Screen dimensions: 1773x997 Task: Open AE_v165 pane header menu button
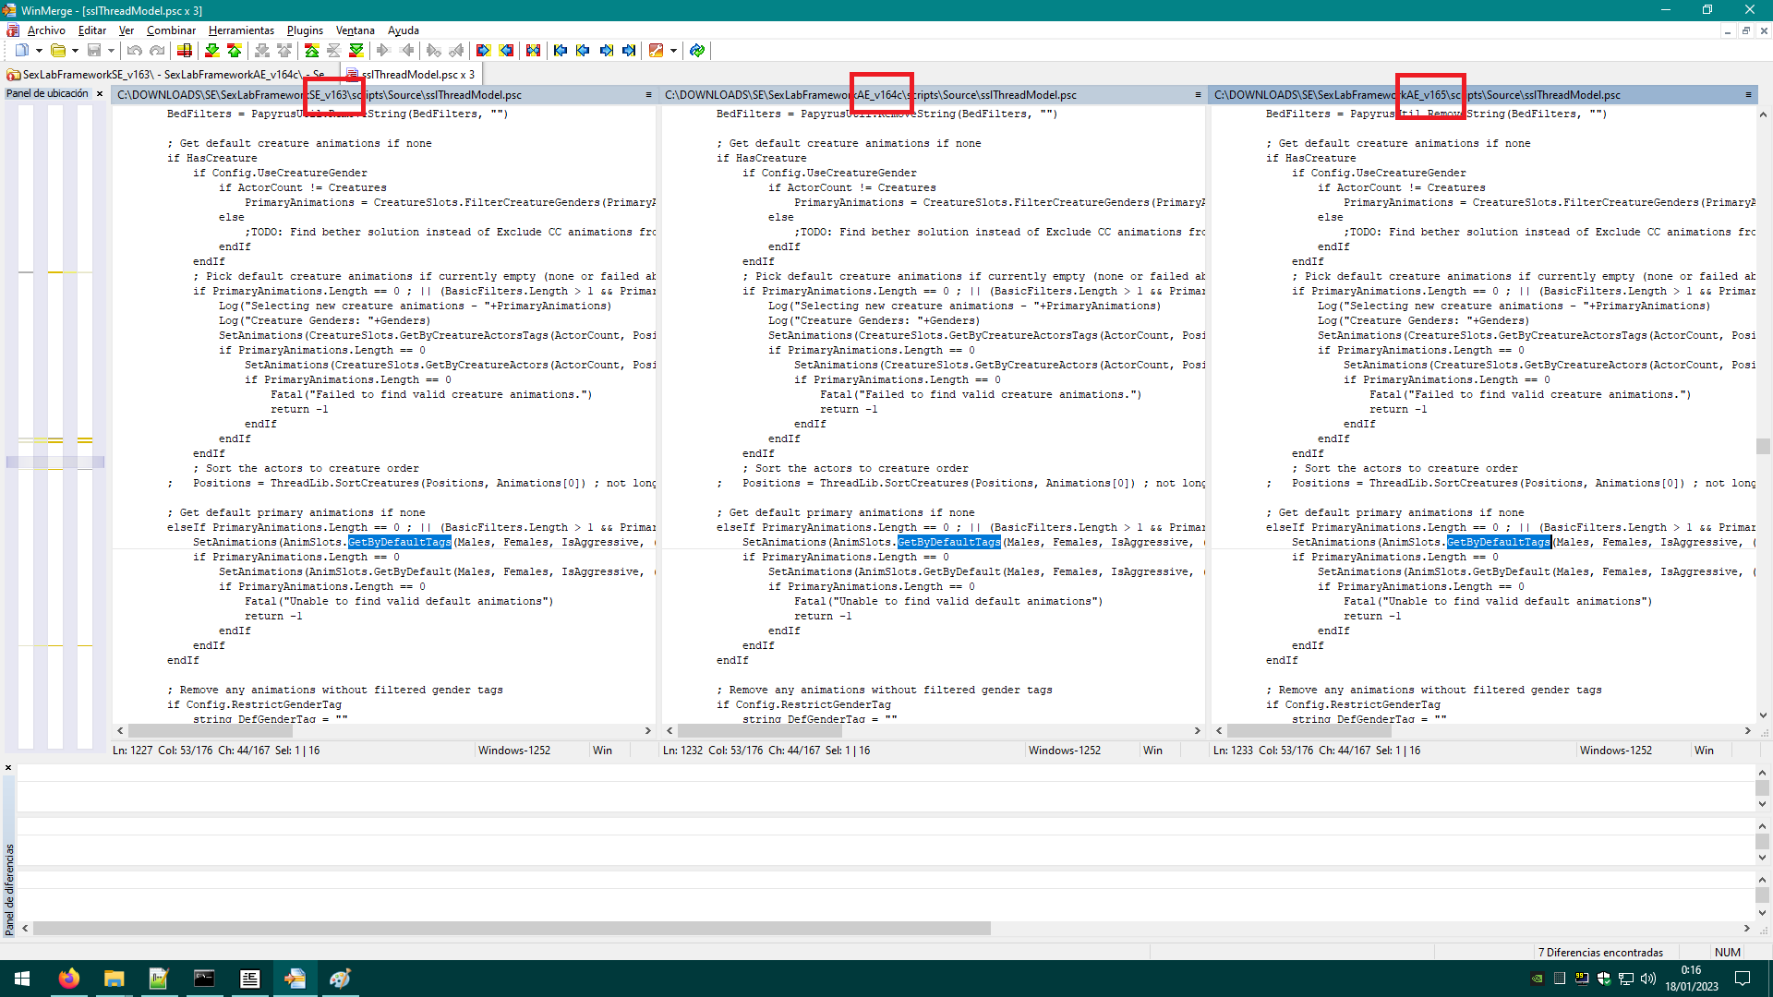(1748, 95)
